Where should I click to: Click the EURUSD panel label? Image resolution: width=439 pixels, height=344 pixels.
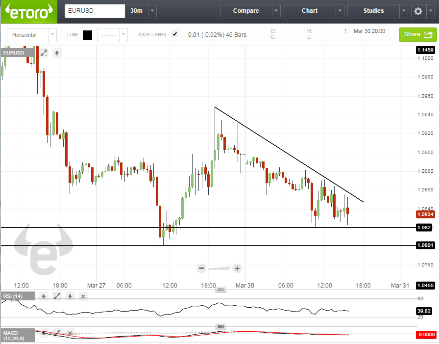18,53
